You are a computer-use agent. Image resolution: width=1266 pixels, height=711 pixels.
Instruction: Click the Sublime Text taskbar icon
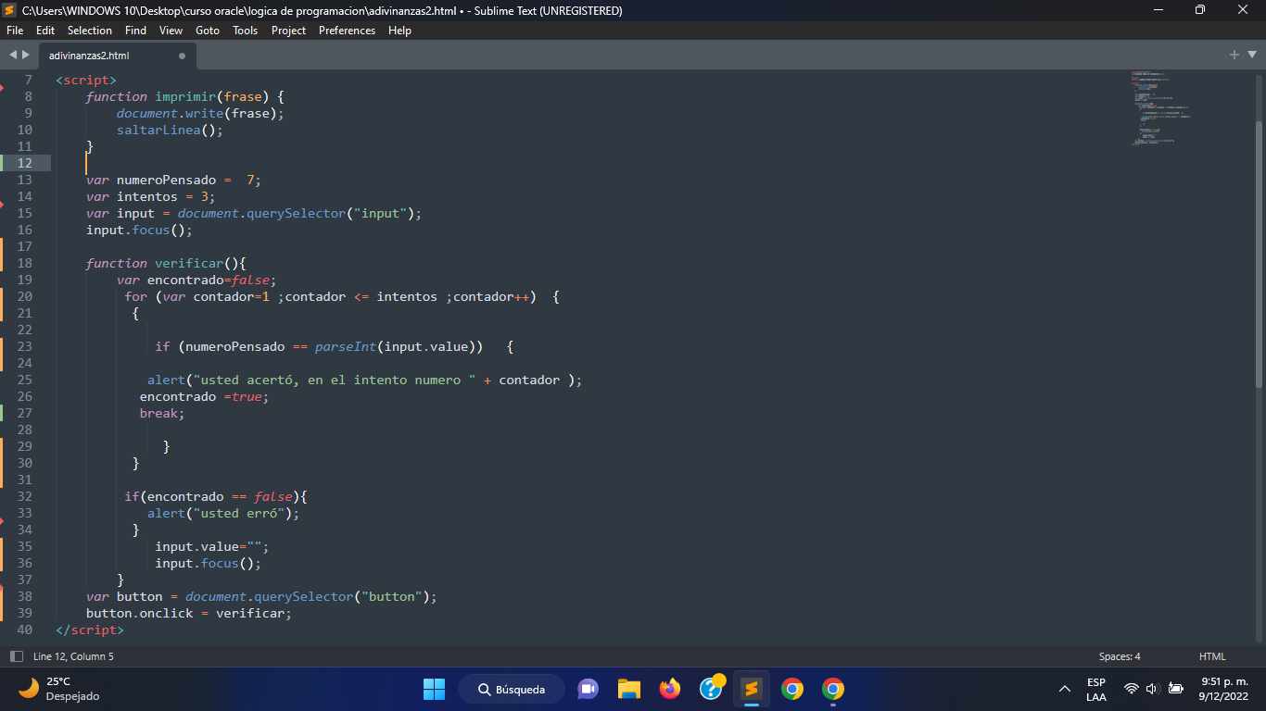pyautogui.click(x=752, y=689)
